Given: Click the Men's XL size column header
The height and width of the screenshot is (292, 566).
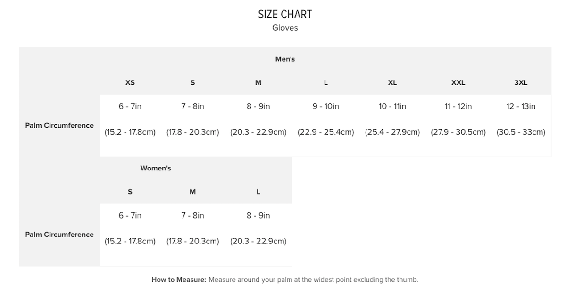Looking at the screenshot, I should click(x=392, y=82).
